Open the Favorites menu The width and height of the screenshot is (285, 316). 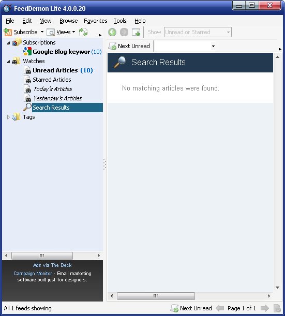[96, 21]
